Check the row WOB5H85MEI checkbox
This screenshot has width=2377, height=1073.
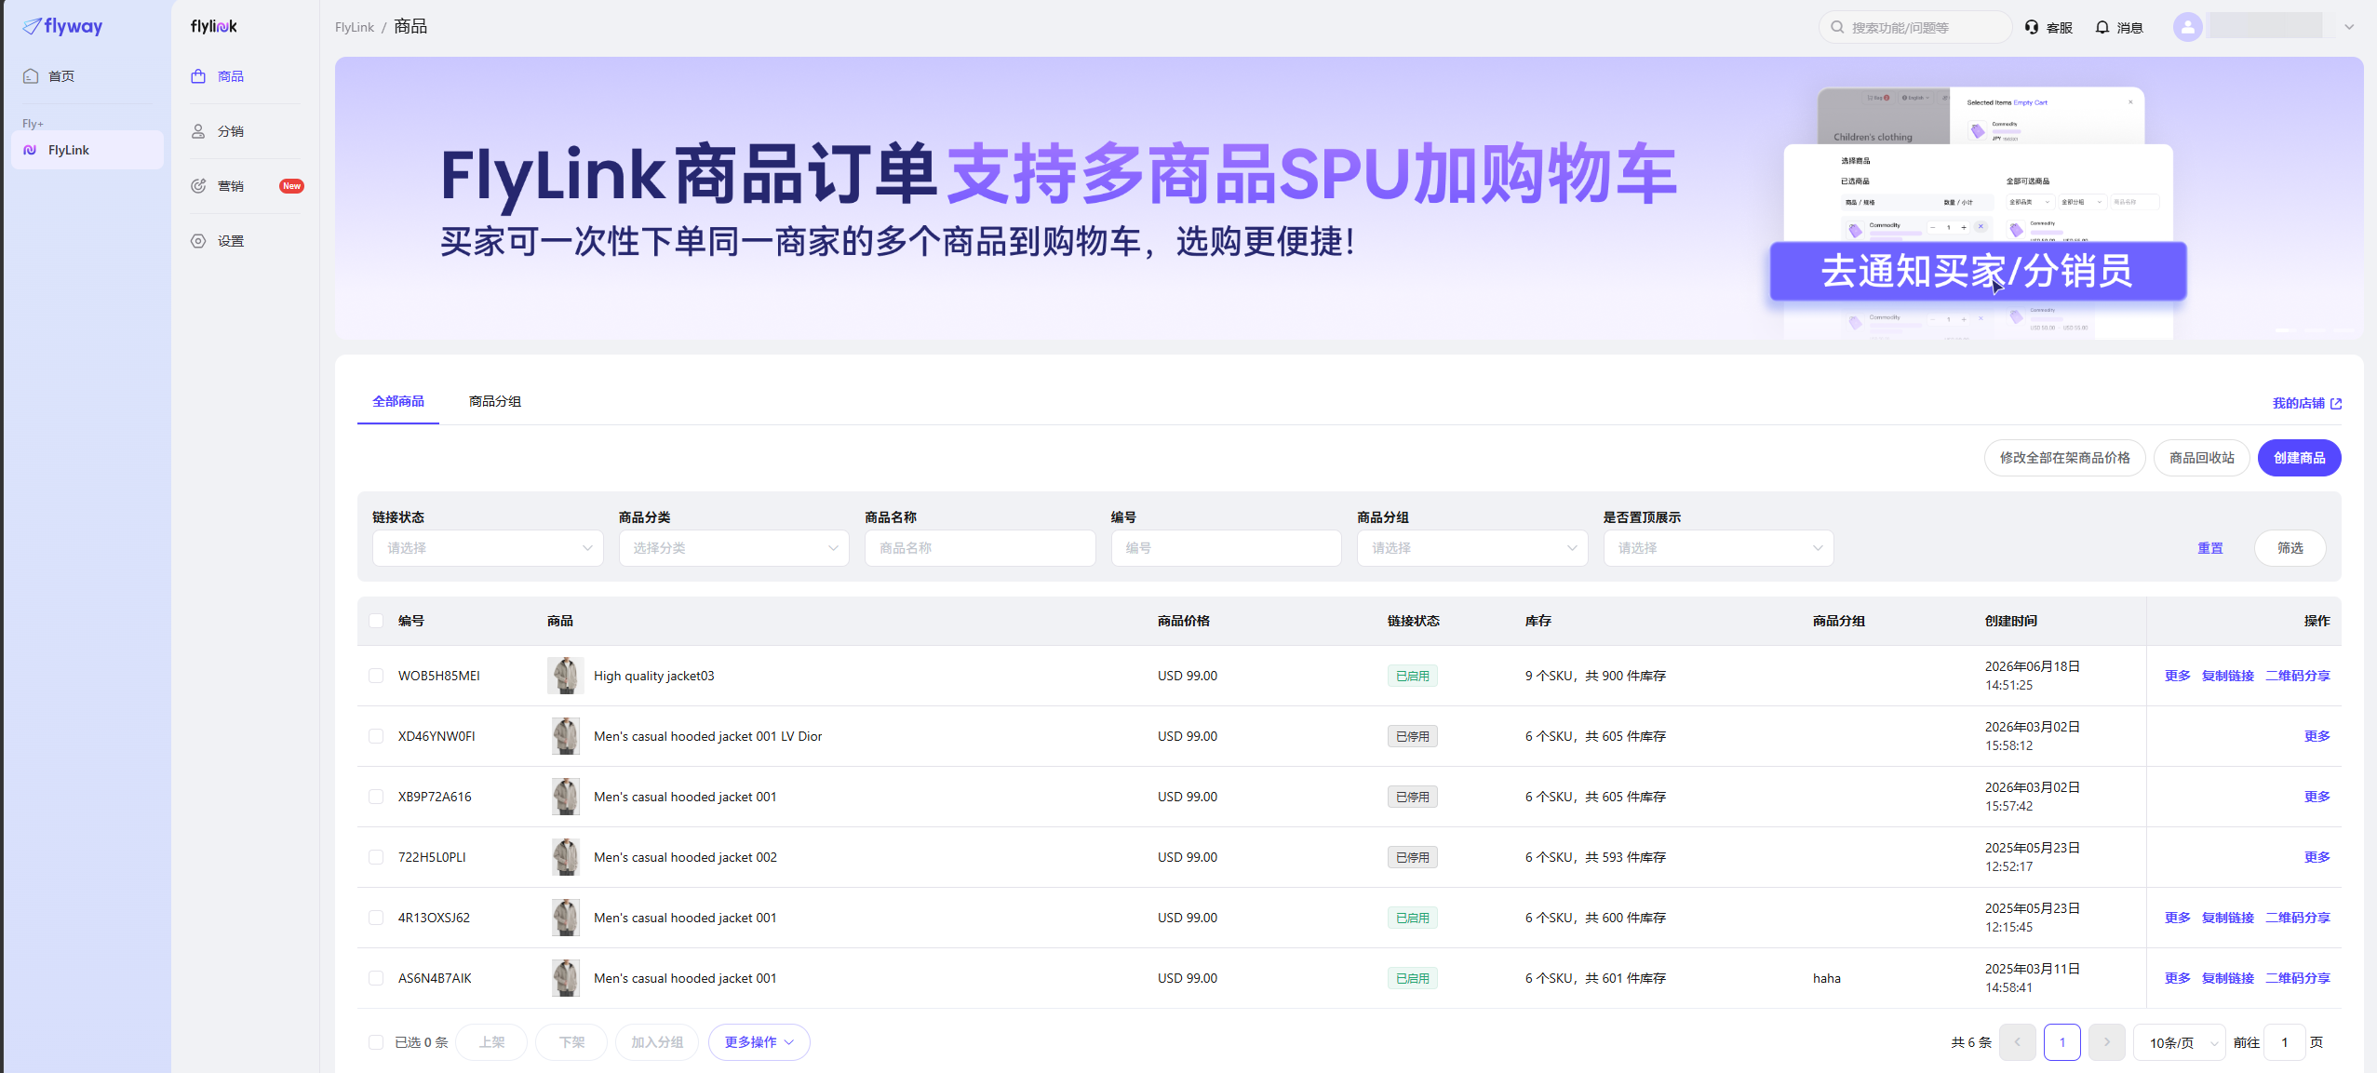376,676
